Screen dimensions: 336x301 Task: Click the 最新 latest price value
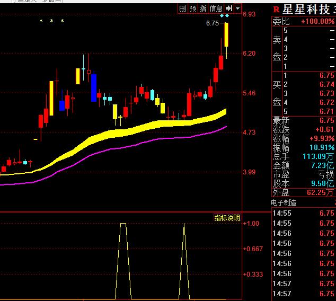click(x=327, y=120)
